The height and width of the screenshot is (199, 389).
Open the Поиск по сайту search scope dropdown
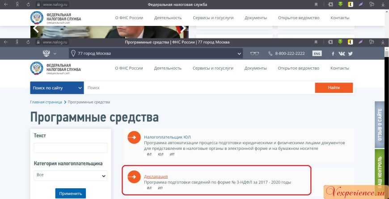tap(57, 88)
